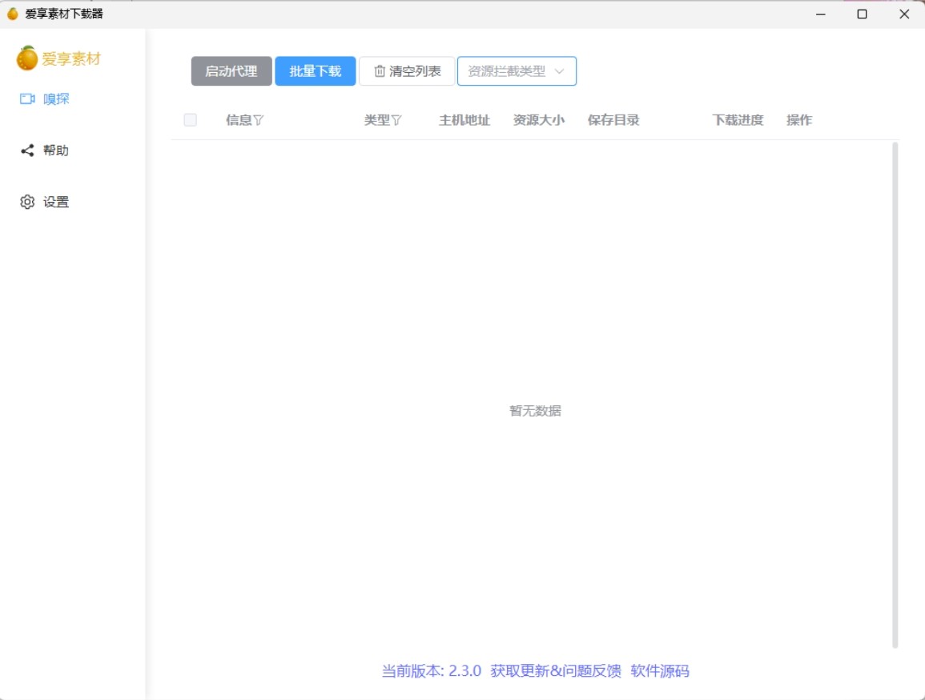Open the 获取更新&问题反馈 link
Image resolution: width=925 pixels, height=700 pixels.
[554, 671]
